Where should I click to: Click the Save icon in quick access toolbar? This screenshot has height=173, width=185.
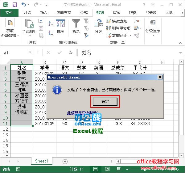pyautogui.click(x=15, y=5)
